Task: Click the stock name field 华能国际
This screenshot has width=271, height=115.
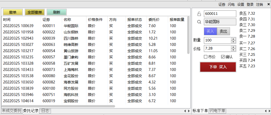Action: [x=220, y=22]
